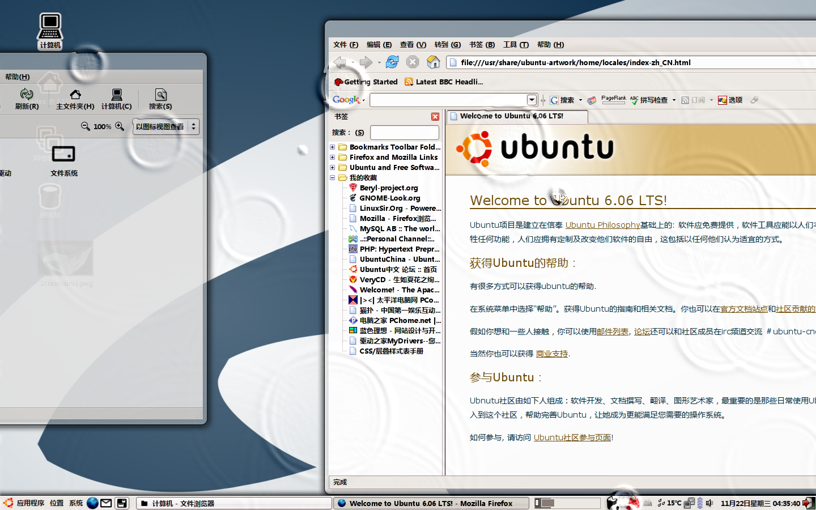The width and height of the screenshot is (816, 510).
Task: Click the Stop loading icon
Action: pyautogui.click(x=413, y=62)
